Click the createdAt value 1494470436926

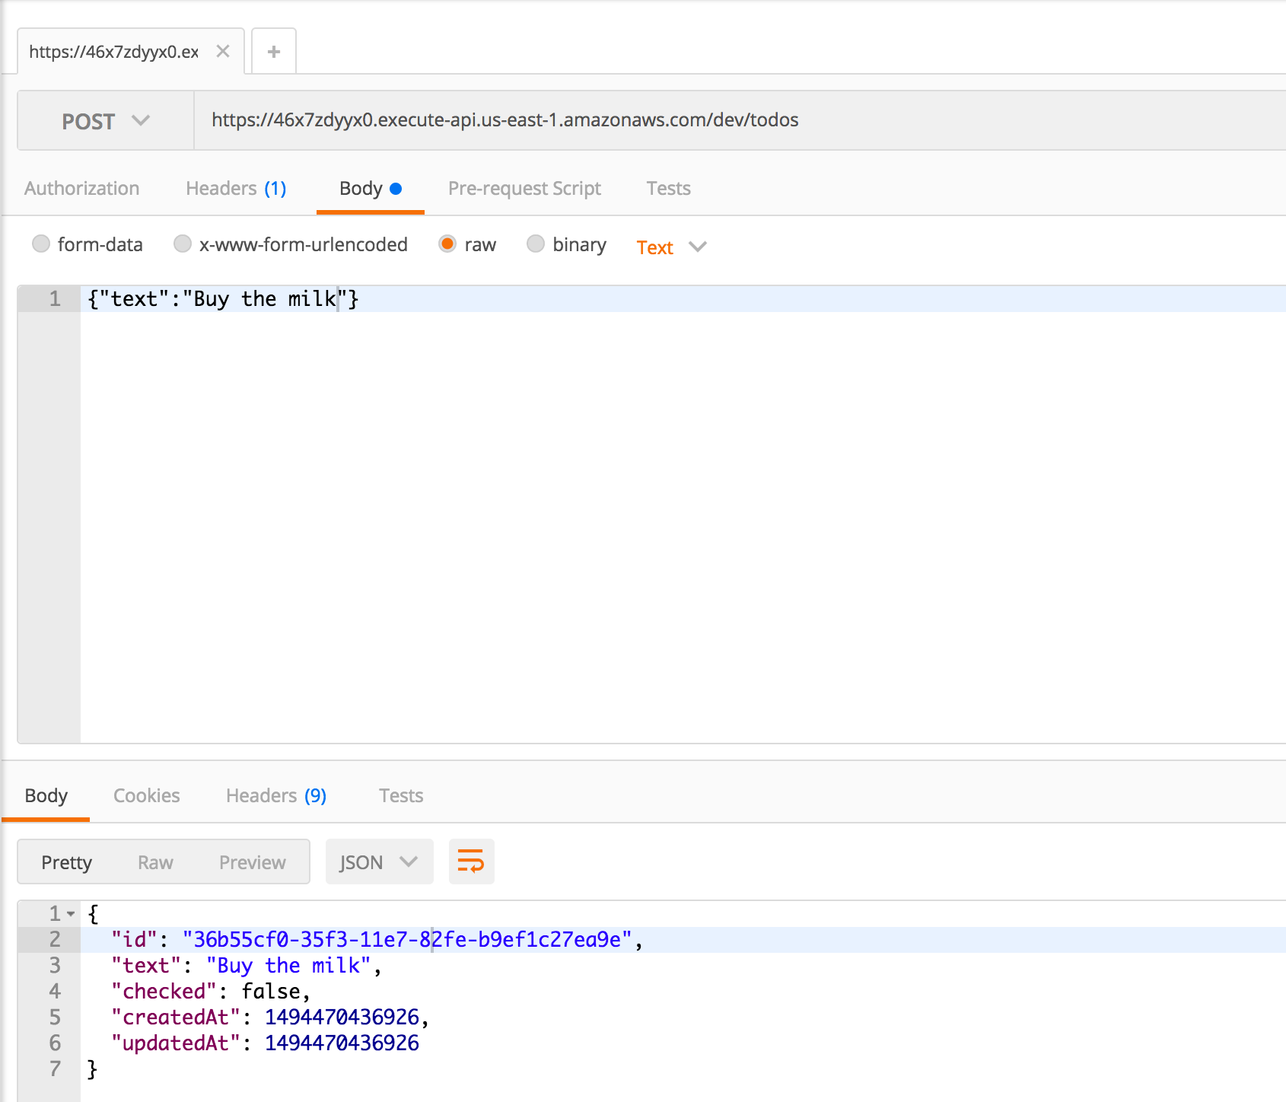pyautogui.click(x=342, y=1017)
